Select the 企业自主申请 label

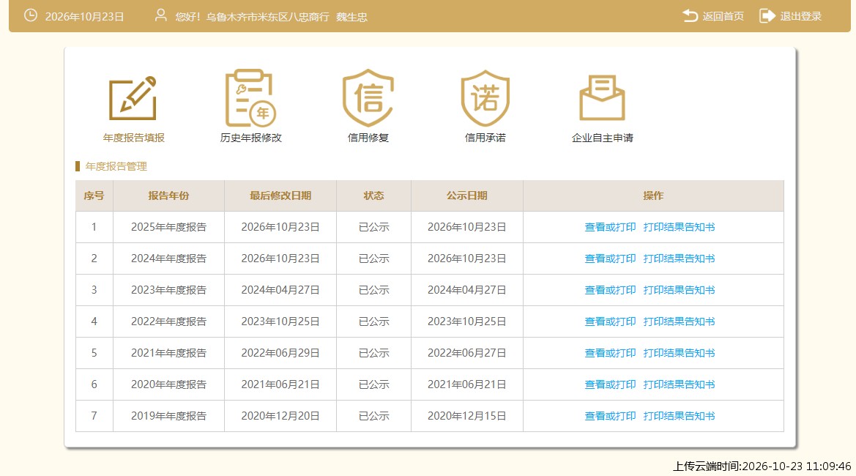(x=602, y=138)
